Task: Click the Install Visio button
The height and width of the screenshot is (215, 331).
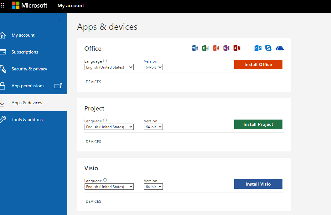Action: [x=258, y=184]
